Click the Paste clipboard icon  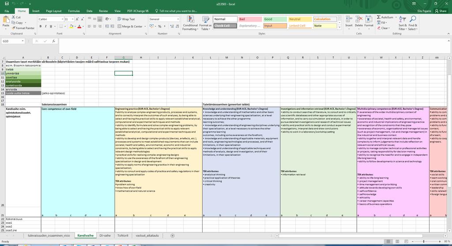tap(6, 19)
